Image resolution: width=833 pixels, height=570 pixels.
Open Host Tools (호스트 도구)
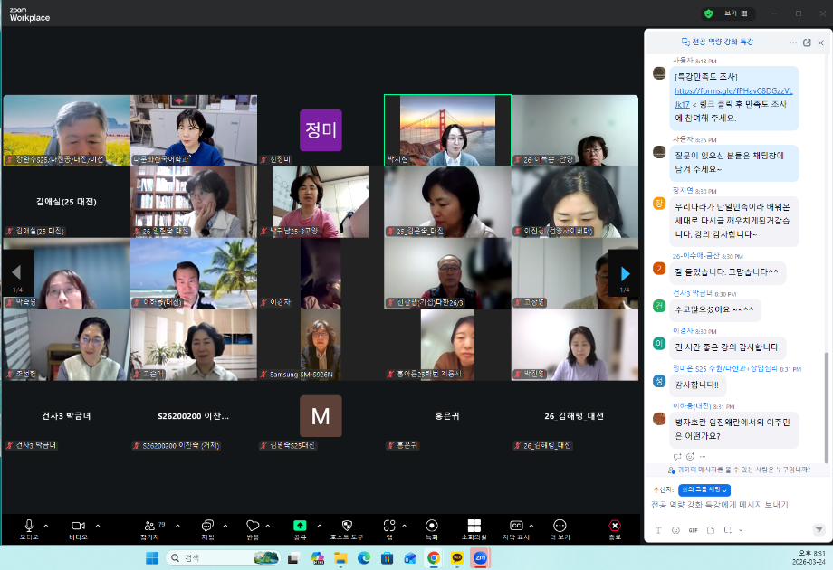coord(346,527)
